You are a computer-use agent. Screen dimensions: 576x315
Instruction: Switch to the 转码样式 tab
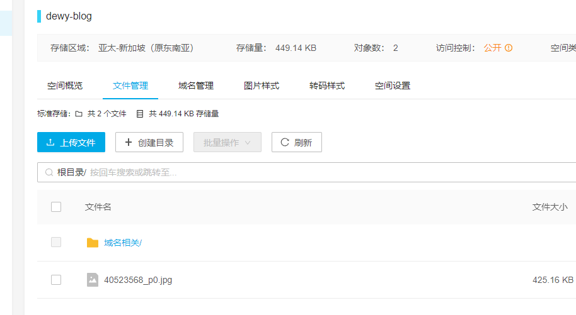pyautogui.click(x=327, y=86)
